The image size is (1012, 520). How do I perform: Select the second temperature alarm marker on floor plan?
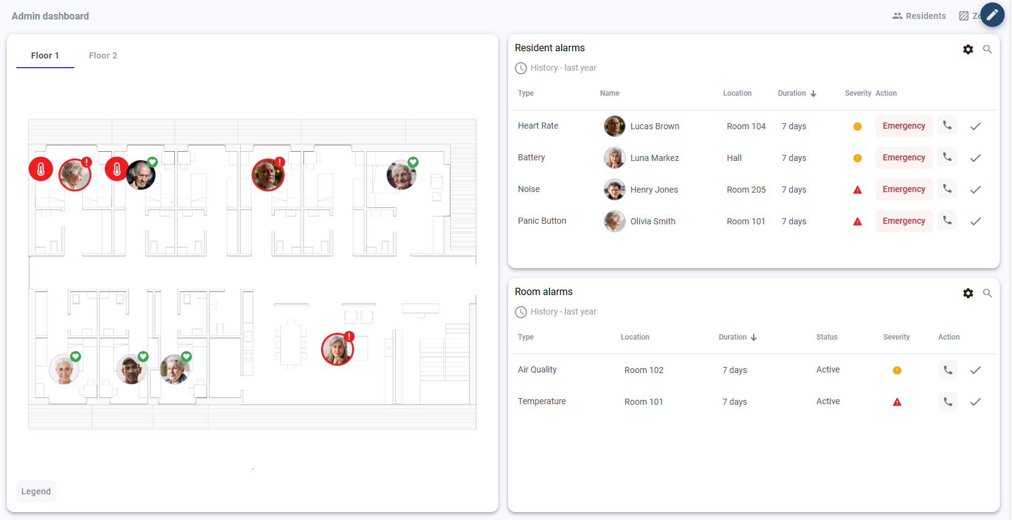point(117,169)
